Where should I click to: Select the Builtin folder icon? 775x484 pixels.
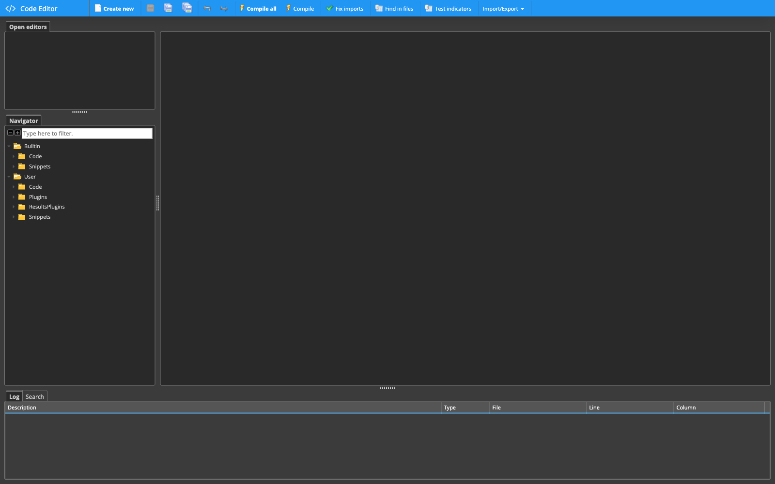point(17,146)
